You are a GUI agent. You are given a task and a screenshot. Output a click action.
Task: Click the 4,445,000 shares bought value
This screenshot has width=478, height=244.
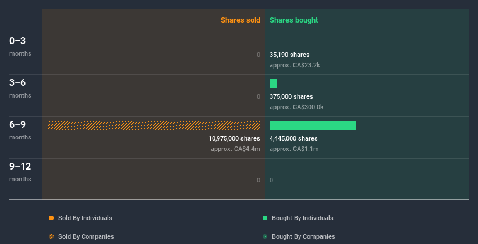click(293, 138)
